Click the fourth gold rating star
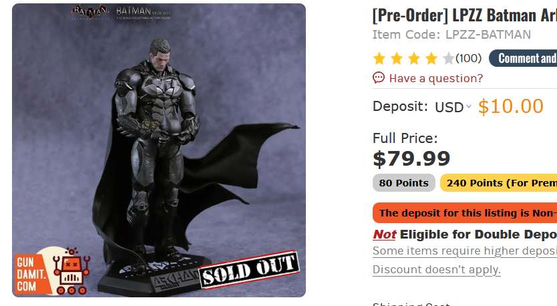 pos(431,58)
